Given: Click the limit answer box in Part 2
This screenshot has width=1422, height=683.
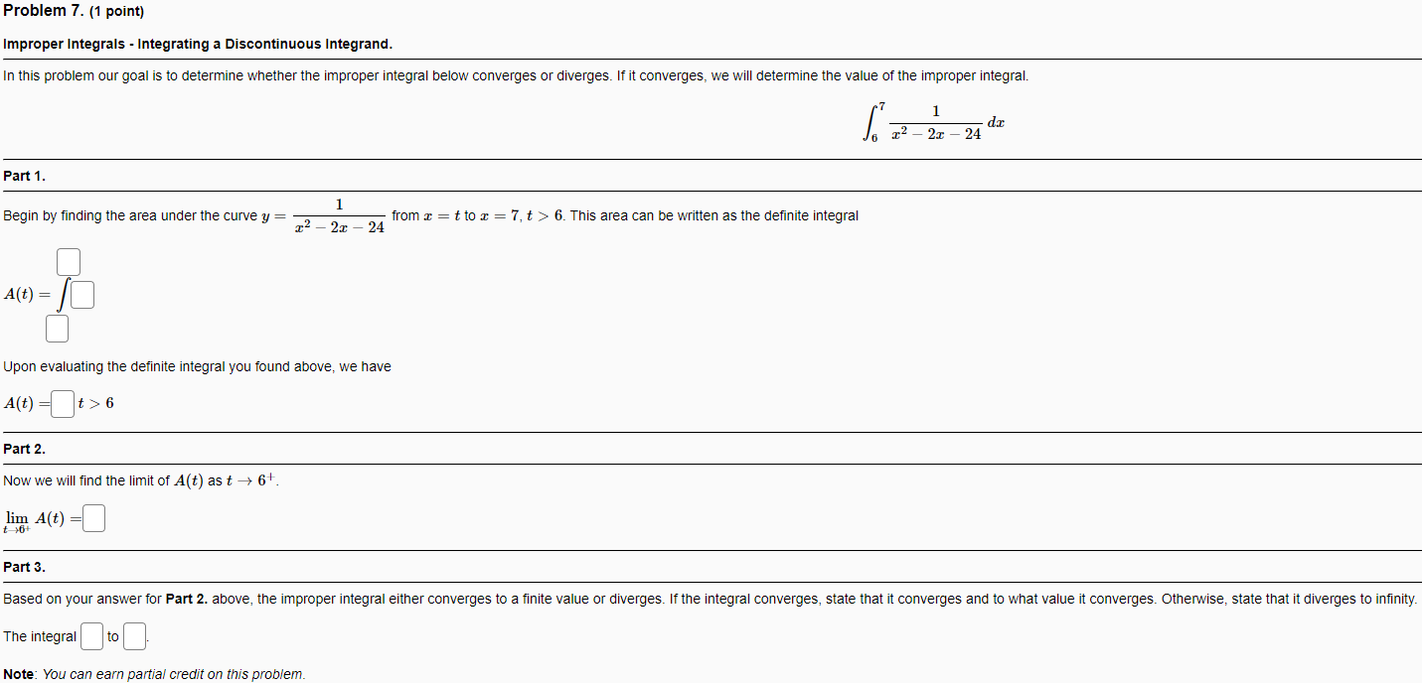Looking at the screenshot, I should tap(92, 517).
